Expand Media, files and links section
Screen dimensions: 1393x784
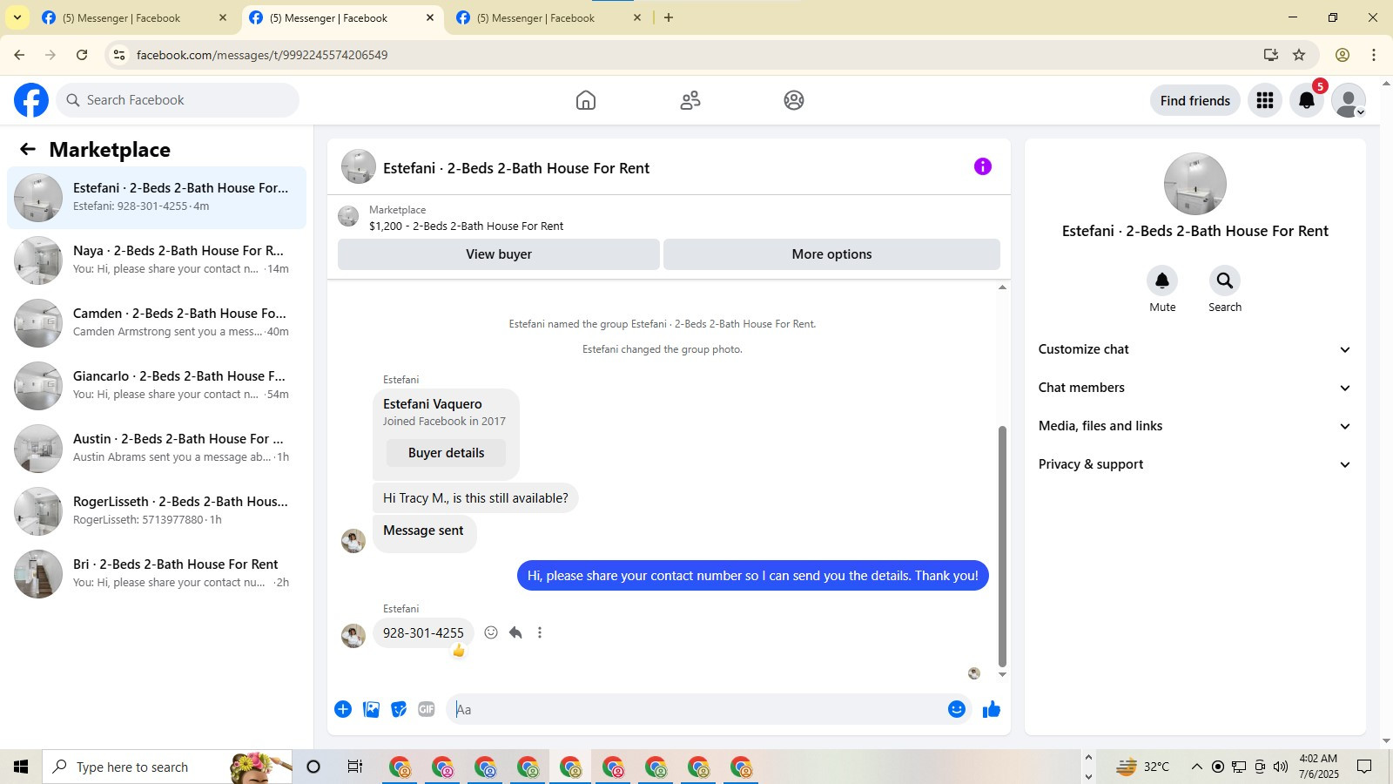coord(1194,426)
